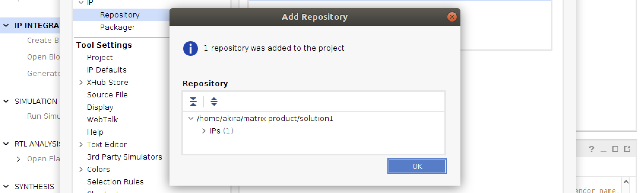643x193 pixels.
Task: Maximize the lower right panel
Action: (615, 149)
